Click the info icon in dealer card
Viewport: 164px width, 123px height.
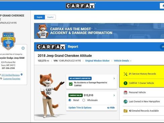pos(23,48)
